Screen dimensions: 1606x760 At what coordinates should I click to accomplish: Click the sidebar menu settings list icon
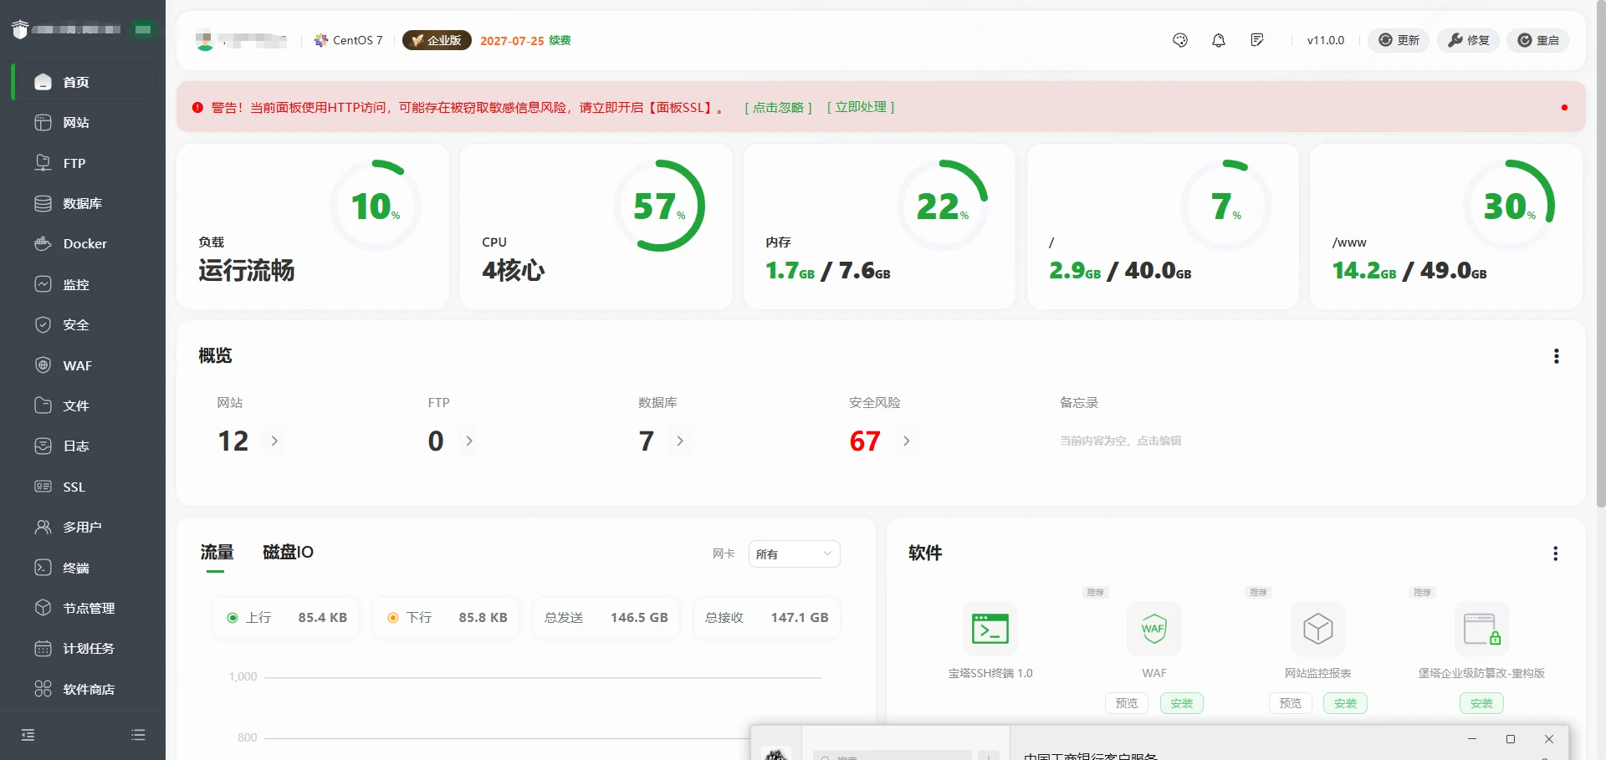click(x=138, y=735)
